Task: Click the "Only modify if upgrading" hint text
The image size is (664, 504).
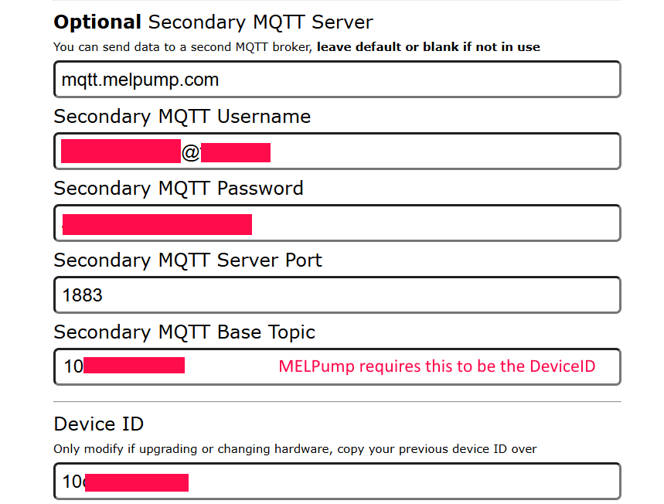Action: point(155,449)
